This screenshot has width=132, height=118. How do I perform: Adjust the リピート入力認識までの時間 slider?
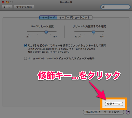pyautogui.click(x=94, y=32)
